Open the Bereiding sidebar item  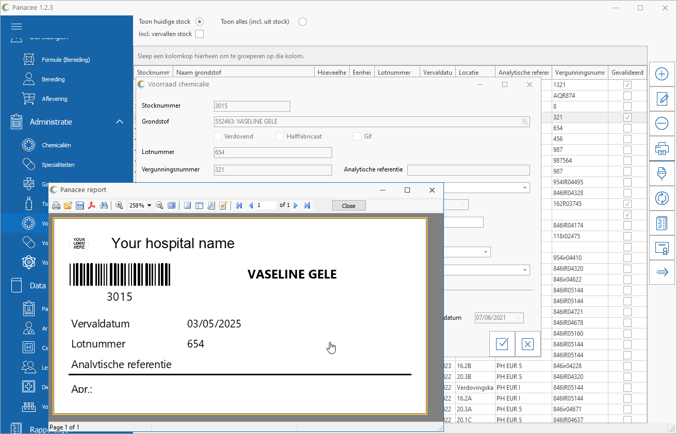[x=53, y=79]
